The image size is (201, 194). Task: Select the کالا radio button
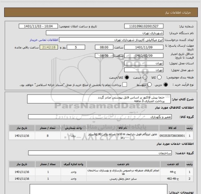pyautogui.click(x=159, y=77)
